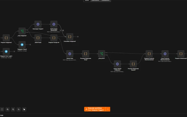Image resolution: width=187 pixels, height=117 pixels.
Task: Expand the Execute workflow trigger dropdown
Action: pyautogui.click(x=108, y=109)
